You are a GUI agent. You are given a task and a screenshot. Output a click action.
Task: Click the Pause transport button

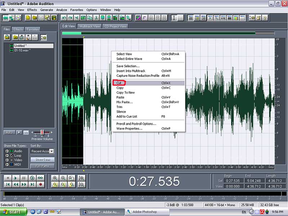[x=24, y=178]
